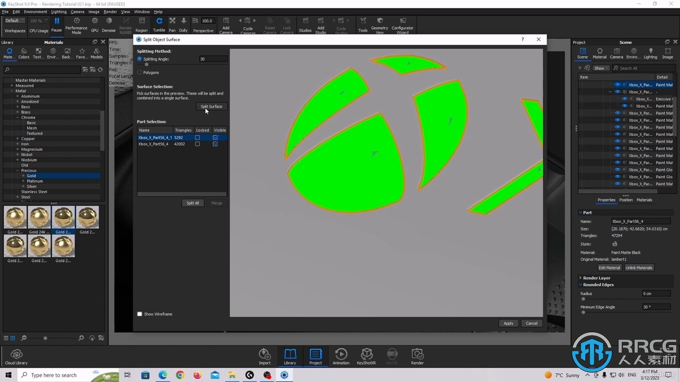680x382 pixels.
Task: Adjust the Radius slider for Rounded Edges
Action: 583,299
